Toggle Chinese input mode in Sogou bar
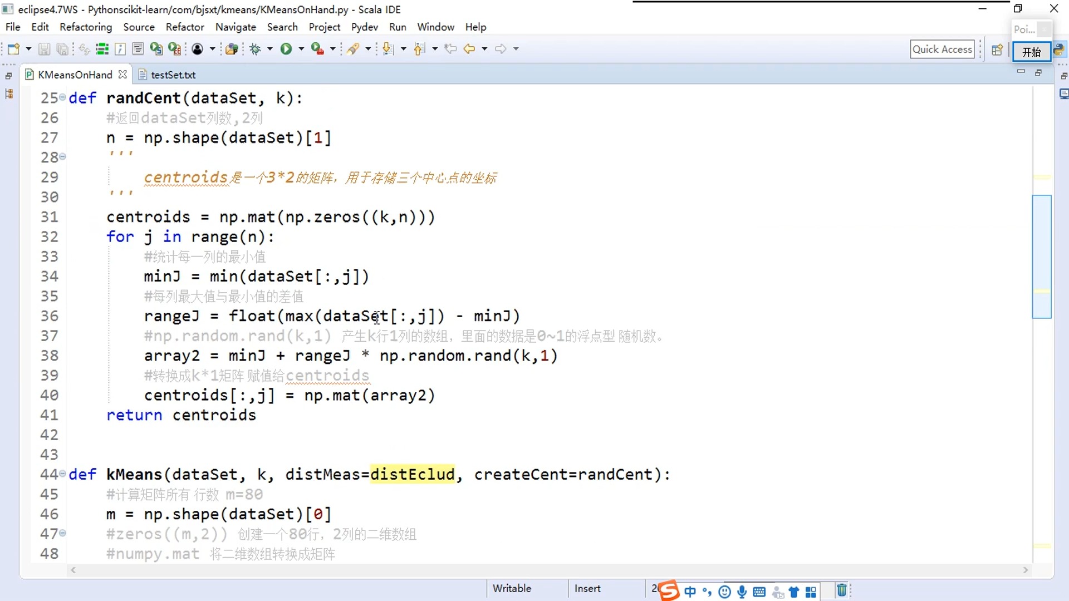The width and height of the screenshot is (1069, 601). point(690,592)
